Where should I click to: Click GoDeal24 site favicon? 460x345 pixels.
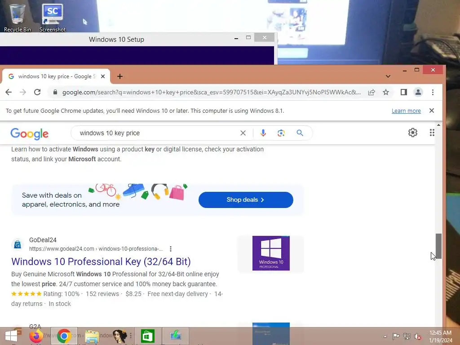tap(18, 244)
